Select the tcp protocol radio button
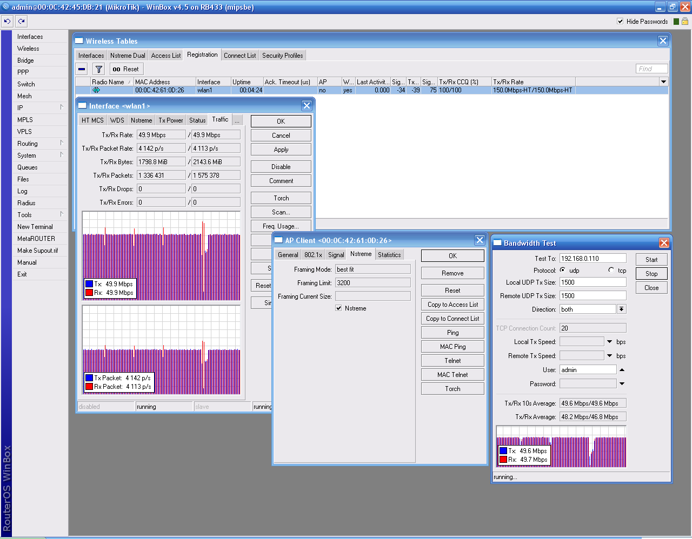Image resolution: width=692 pixels, height=539 pixels. [x=611, y=270]
